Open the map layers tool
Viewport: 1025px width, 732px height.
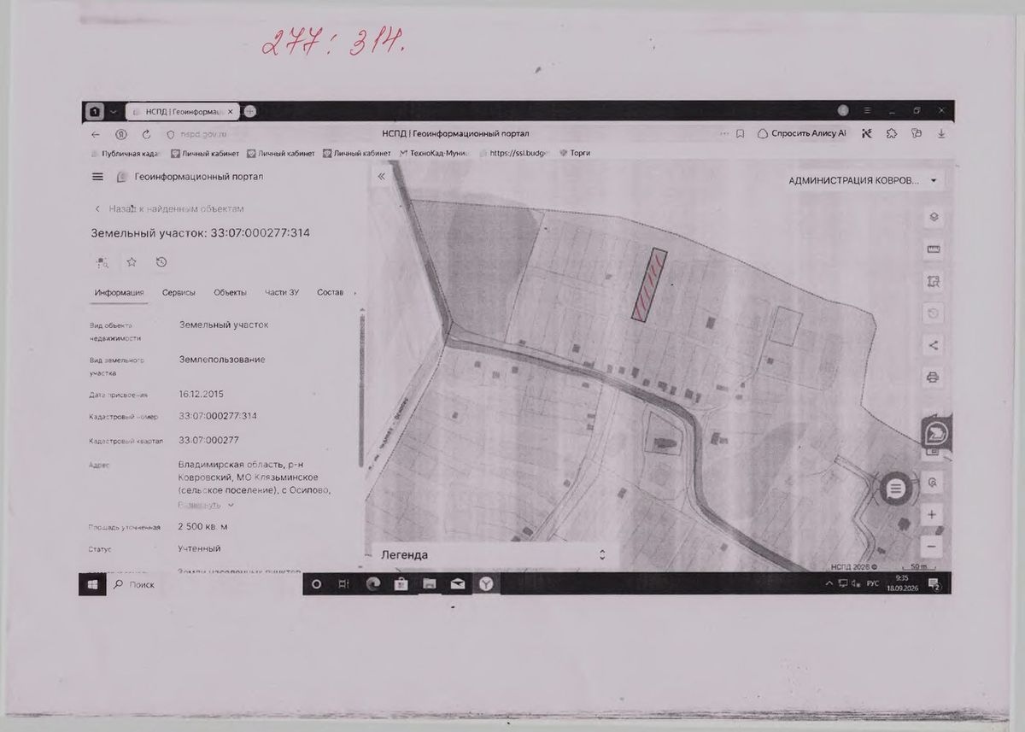pos(934,217)
